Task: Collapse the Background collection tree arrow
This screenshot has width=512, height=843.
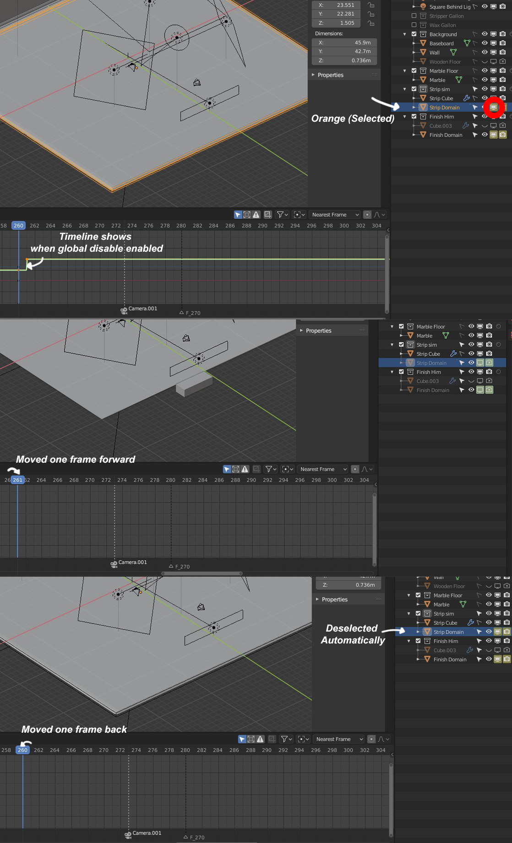Action: pos(405,34)
